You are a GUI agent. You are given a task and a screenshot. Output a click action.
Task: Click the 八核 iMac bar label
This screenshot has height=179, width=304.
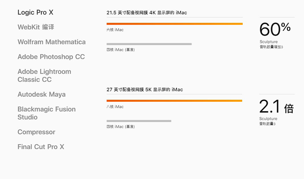pos(115,107)
